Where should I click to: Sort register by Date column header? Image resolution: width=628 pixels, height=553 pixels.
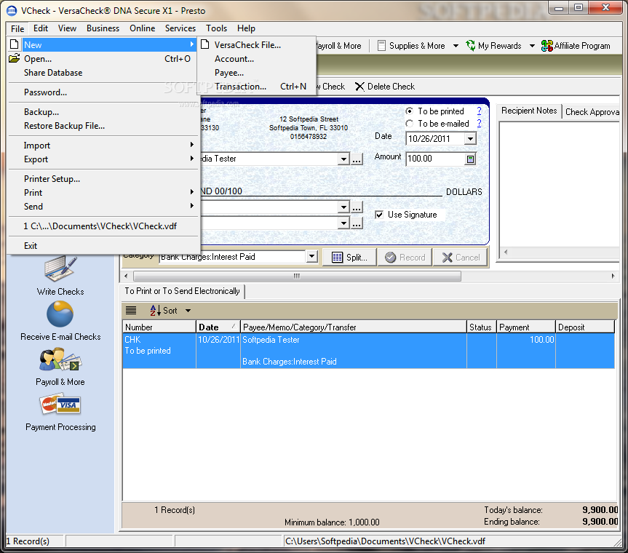[x=218, y=327]
